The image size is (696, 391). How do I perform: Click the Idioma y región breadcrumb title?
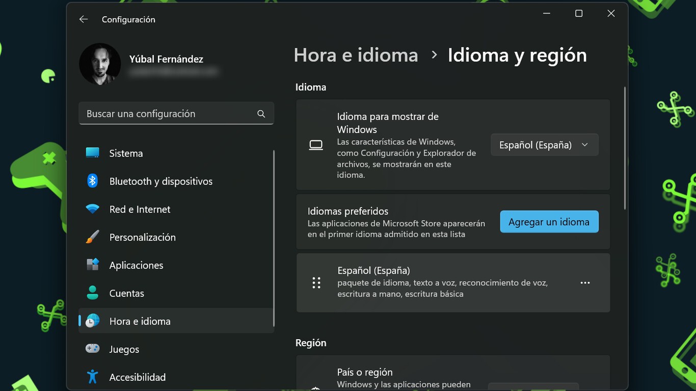[x=517, y=55]
